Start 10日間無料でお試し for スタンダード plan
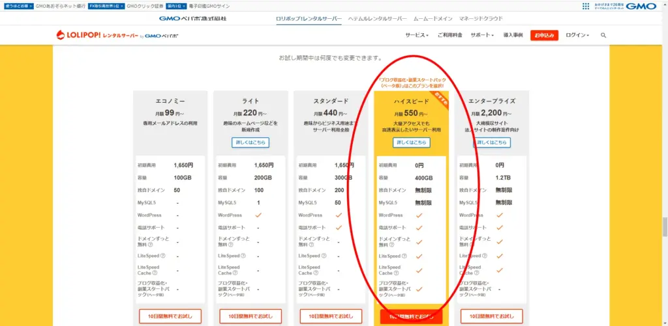This screenshot has width=668, height=326. [x=331, y=316]
